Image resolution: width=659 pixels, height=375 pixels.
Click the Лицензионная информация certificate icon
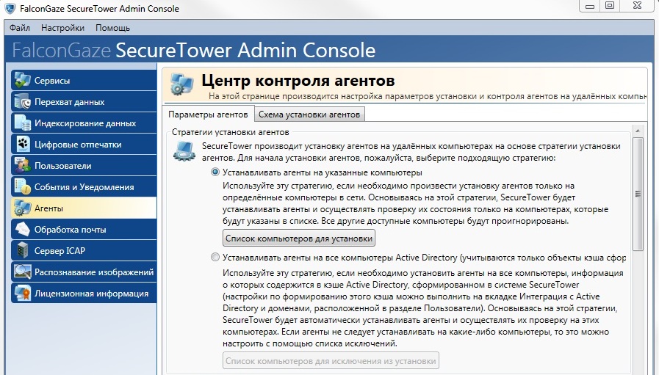pos(22,293)
